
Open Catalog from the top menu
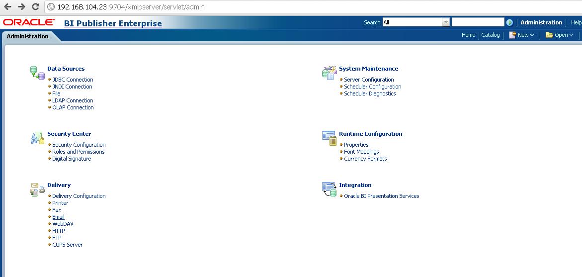click(x=491, y=35)
